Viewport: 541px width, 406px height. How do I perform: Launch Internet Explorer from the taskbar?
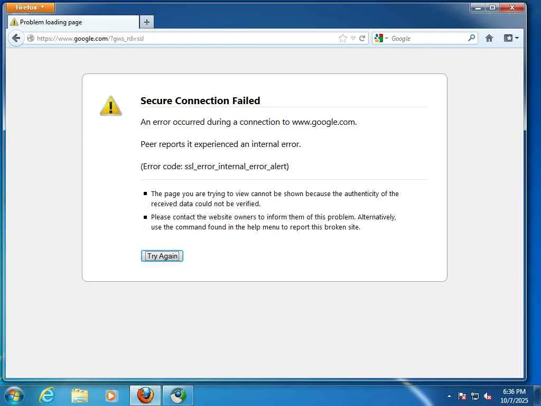[x=47, y=395]
